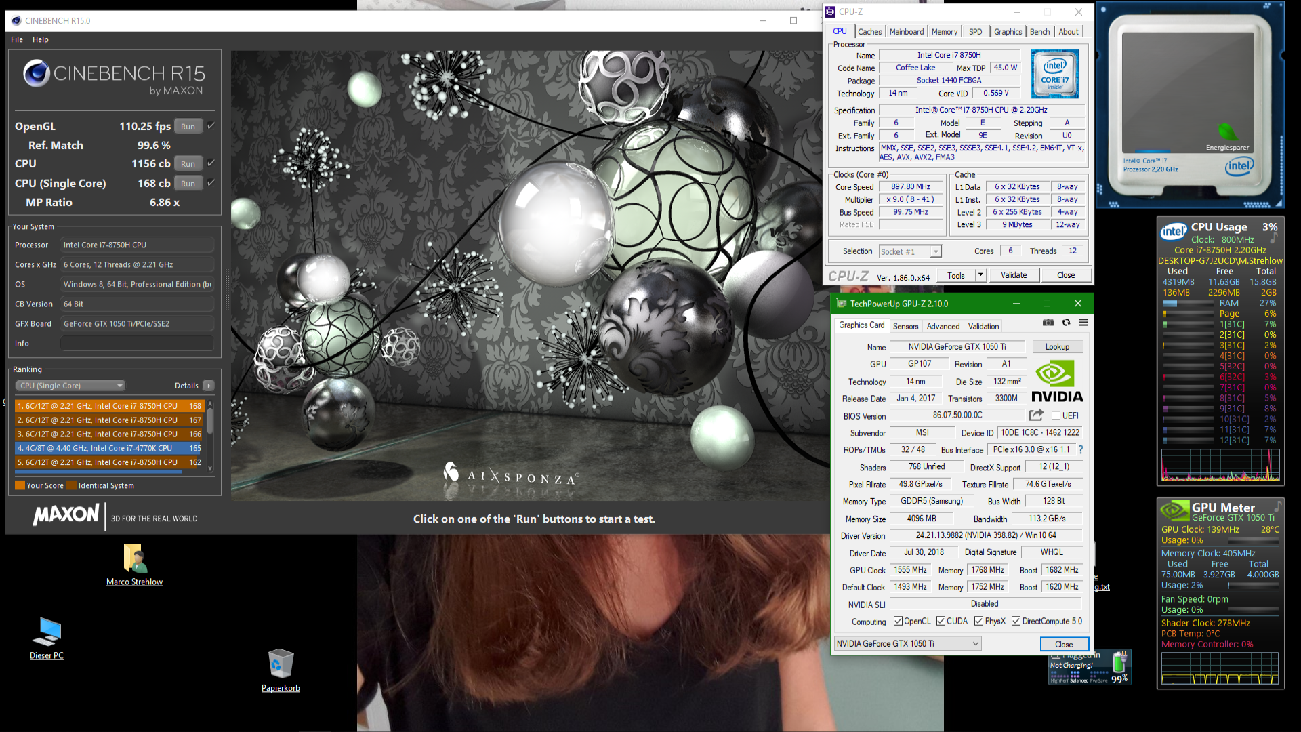1301x732 pixels.
Task: Click the bus interface question mark icon
Action: pyautogui.click(x=1081, y=449)
